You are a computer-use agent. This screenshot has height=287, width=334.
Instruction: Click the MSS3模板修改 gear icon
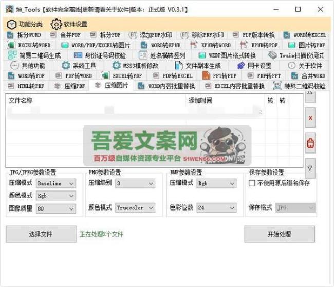pyautogui.click(x=116, y=65)
